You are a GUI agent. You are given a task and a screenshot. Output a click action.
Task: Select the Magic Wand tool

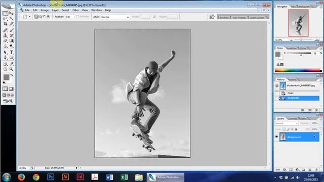pyautogui.click(x=11, y=19)
